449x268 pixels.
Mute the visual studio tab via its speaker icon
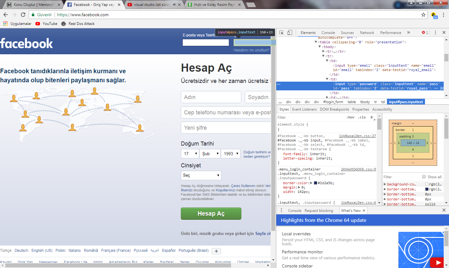[174, 5]
